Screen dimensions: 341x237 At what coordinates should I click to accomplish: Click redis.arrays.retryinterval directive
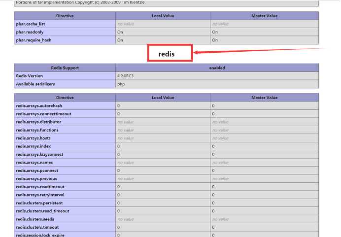pyautogui.click(x=40, y=195)
